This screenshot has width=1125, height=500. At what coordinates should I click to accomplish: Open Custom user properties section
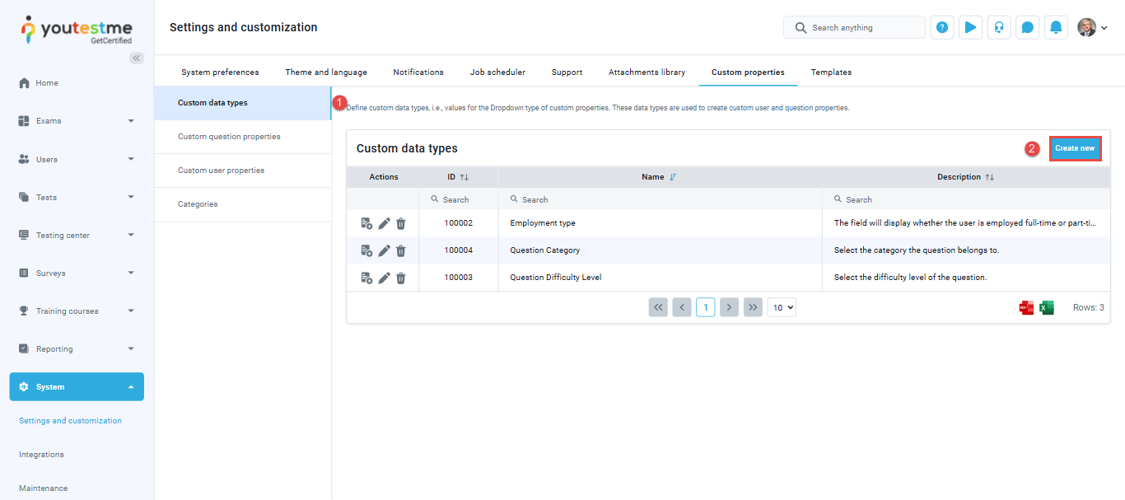click(x=221, y=171)
